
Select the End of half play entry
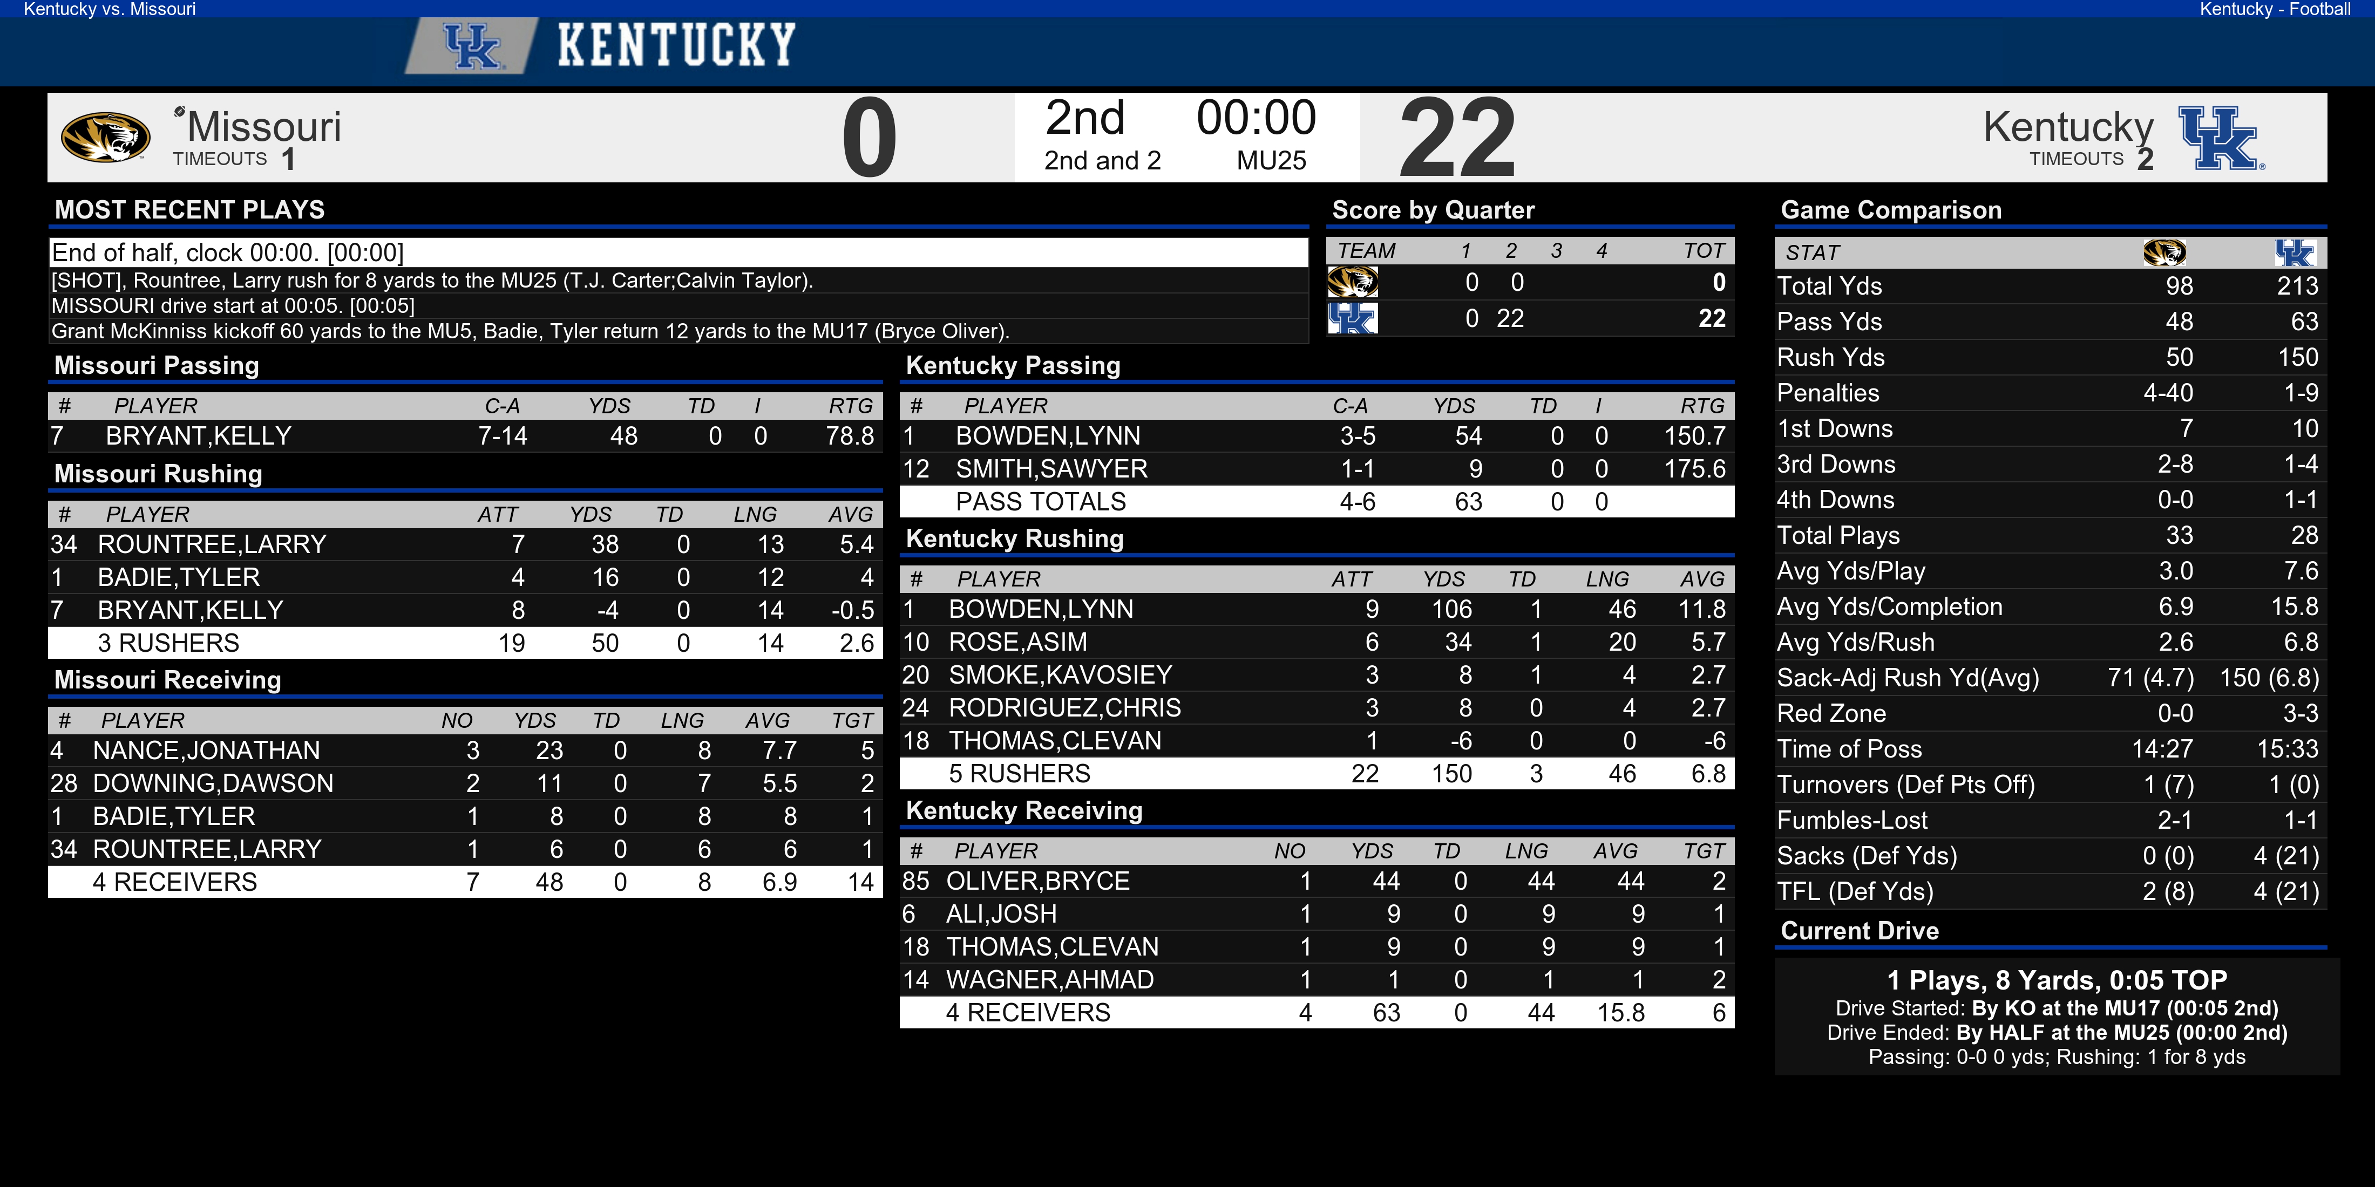(678, 253)
